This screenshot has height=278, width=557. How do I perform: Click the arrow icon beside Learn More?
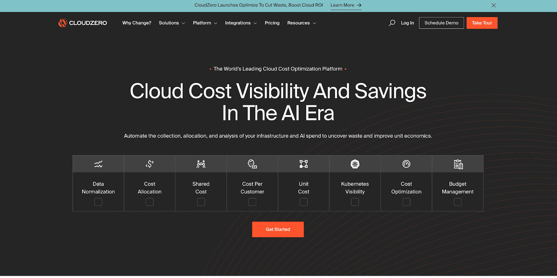click(x=359, y=5)
